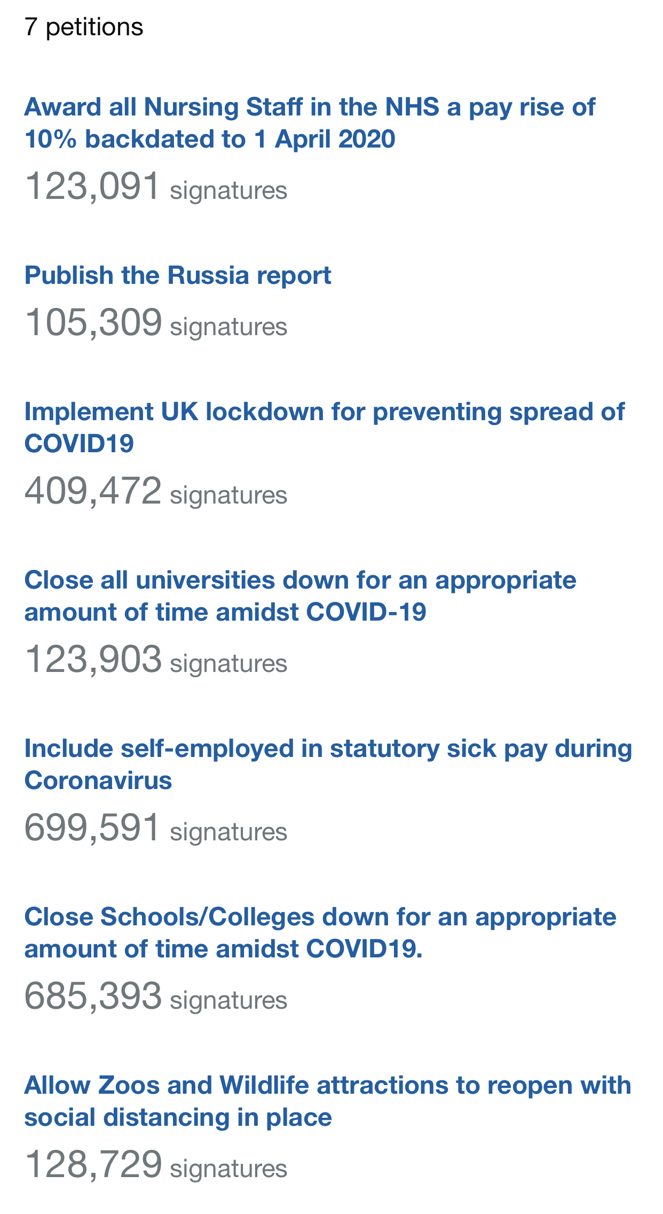
Task: Click "signatures" label beside 105,309
Action: [228, 327]
